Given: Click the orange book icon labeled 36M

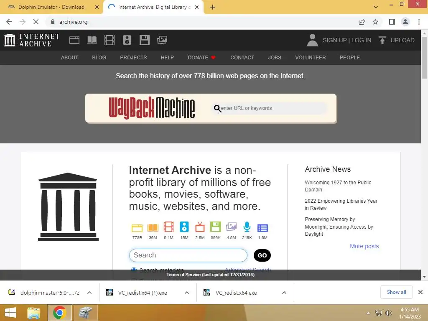Looking at the screenshot, I should click(x=153, y=228).
